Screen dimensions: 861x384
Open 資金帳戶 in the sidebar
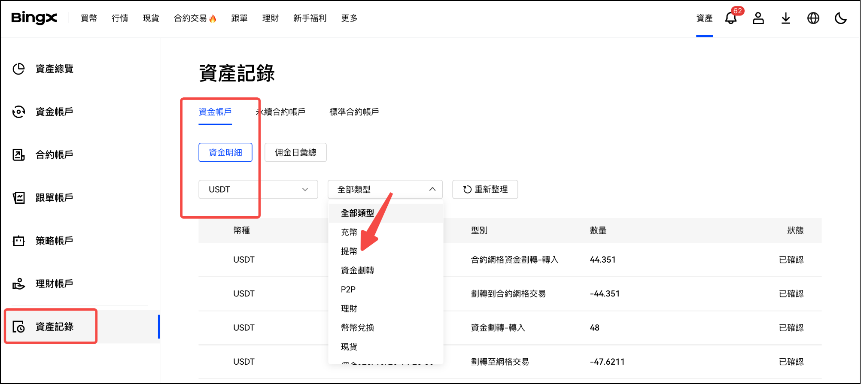[x=54, y=112]
